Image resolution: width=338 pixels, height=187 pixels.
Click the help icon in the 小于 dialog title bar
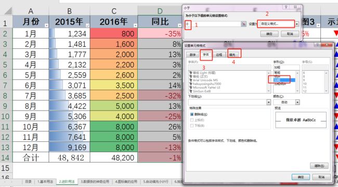pos(286,7)
